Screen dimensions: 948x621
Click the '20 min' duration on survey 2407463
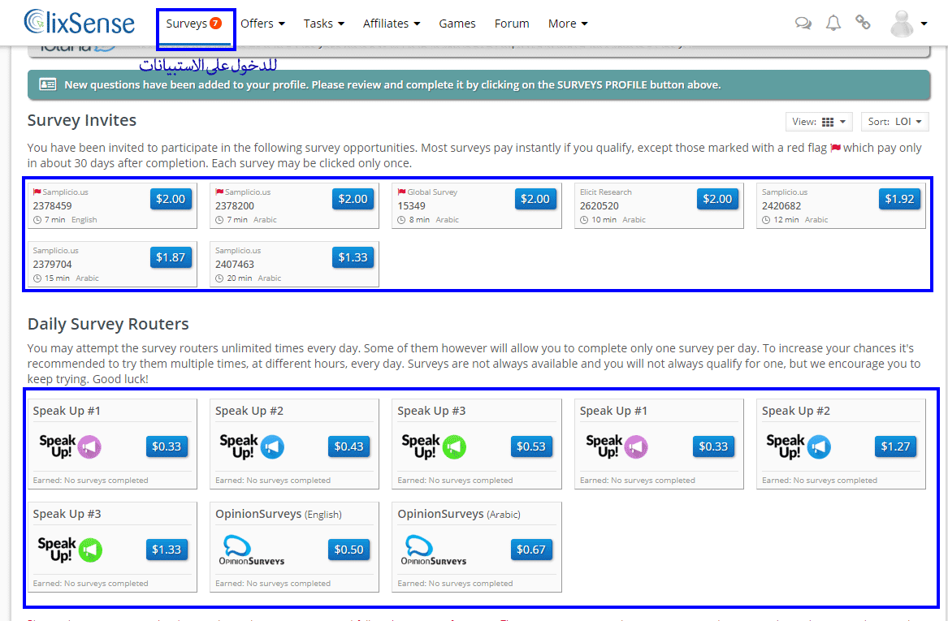[240, 278]
